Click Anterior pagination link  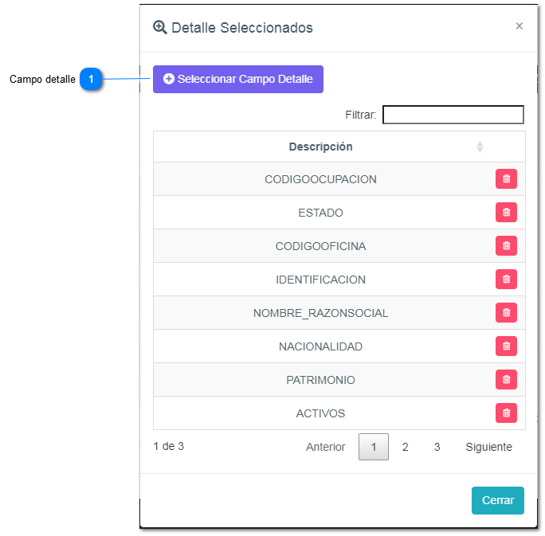click(325, 447)
